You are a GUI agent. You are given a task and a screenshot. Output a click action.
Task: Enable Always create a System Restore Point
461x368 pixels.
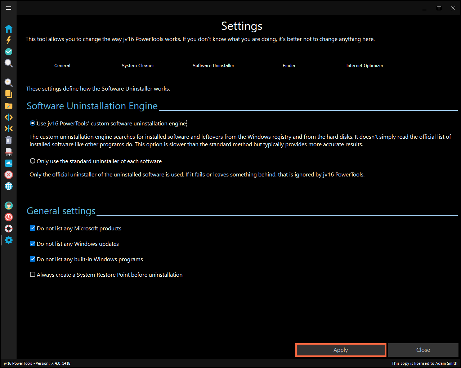coord(33,275)
